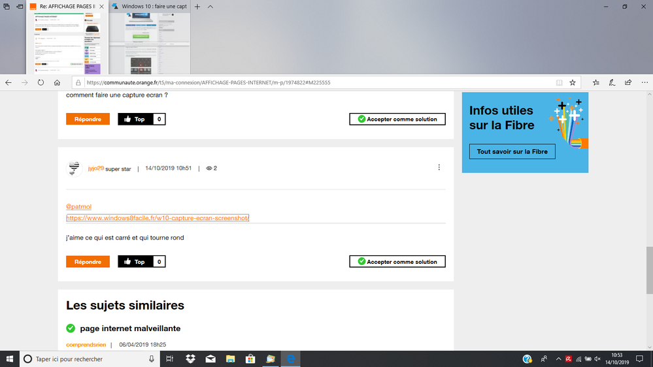Open reading view icon
The height and width of the screenshot is (367, 653).
tap(560, 82)
